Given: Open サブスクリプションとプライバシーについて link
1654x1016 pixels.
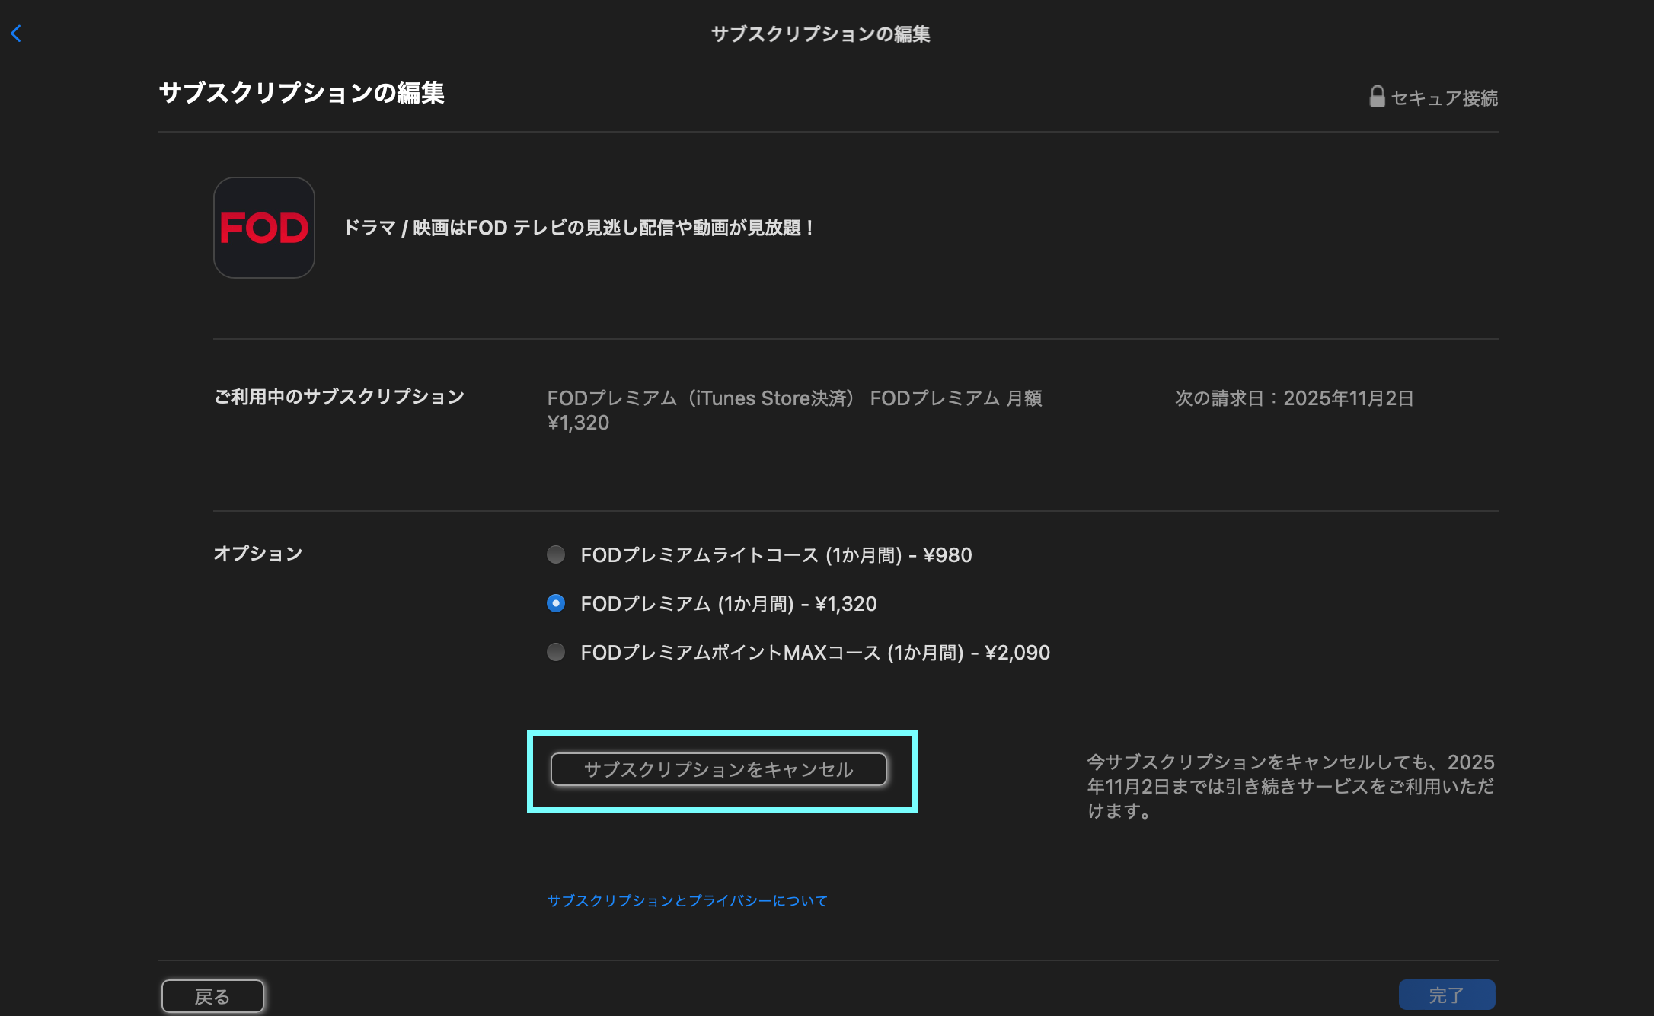Looking at the screenshot, I should click(x=687, y=900).
